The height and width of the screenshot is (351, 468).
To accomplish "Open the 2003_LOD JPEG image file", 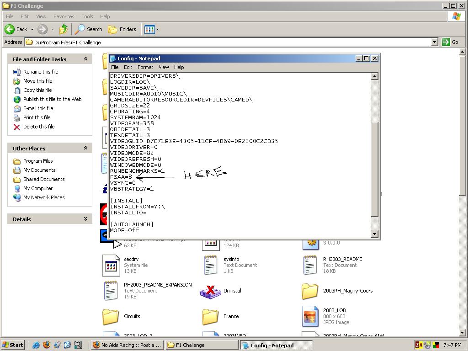I will [x=310, y=316].
